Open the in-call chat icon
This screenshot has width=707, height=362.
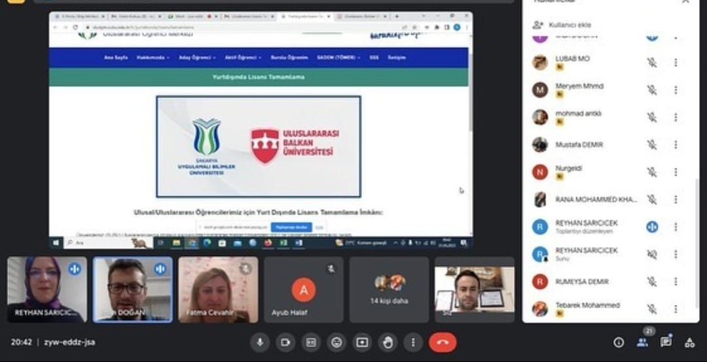[666, 342]
